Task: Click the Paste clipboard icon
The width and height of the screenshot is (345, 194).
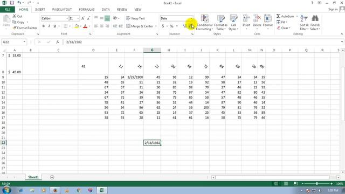Action: coord(6,19)
